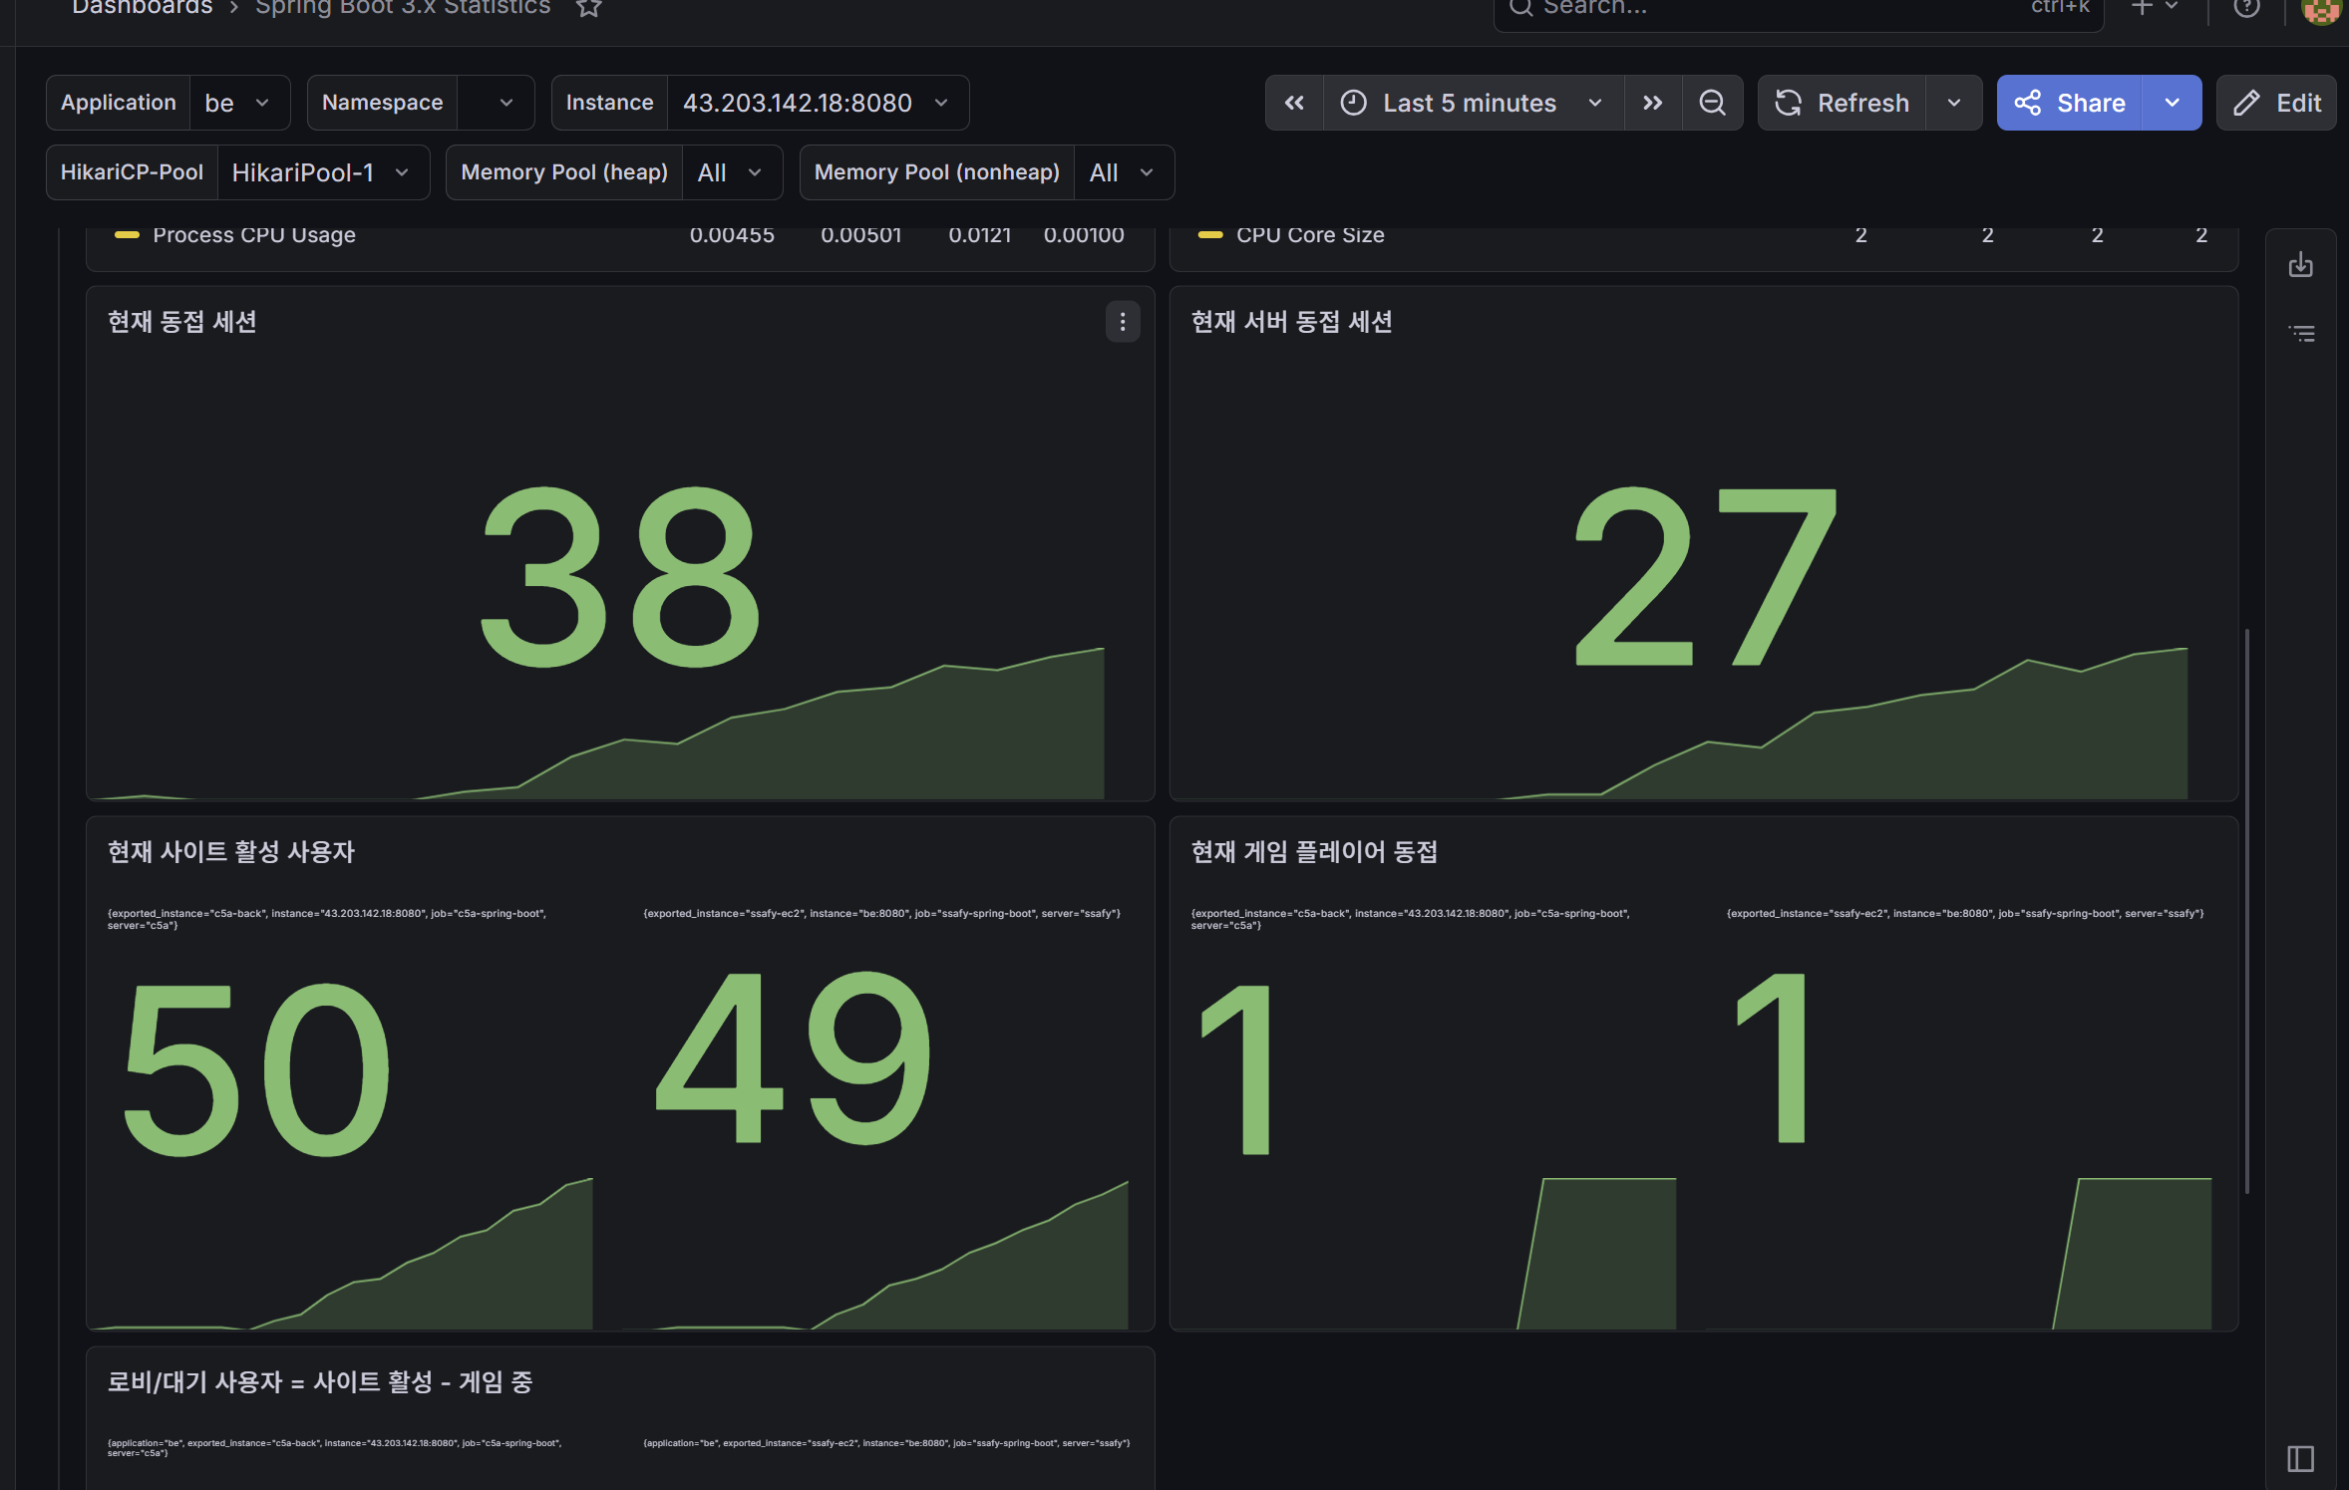2349x1490 pixels.
Task: Open the 현재 동접 세션 panel menu
Action: point(1123,322)
